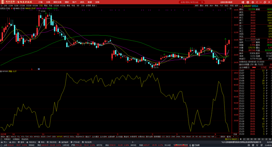Click the back arrow icon in title bar
Screen dimensions: 272x147
click(257, 2)
